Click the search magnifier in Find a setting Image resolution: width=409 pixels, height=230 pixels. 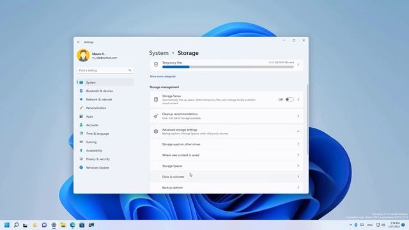coord(130,70)
